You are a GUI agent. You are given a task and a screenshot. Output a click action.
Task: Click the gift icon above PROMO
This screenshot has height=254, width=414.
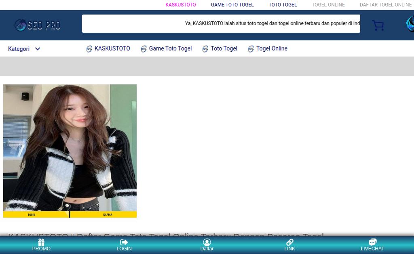(41, 242)
